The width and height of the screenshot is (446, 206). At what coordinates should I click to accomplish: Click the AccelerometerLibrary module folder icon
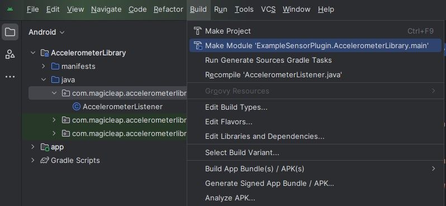[x=45, y=53]
